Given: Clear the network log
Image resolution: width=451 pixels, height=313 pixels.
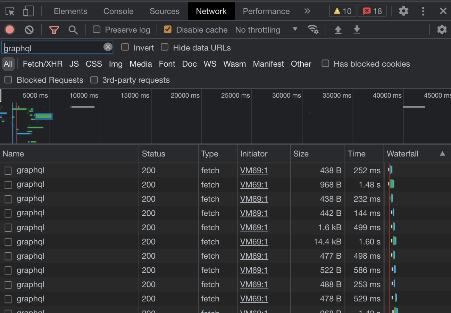Looking at the screenshot, I should (x=29, y=30).
